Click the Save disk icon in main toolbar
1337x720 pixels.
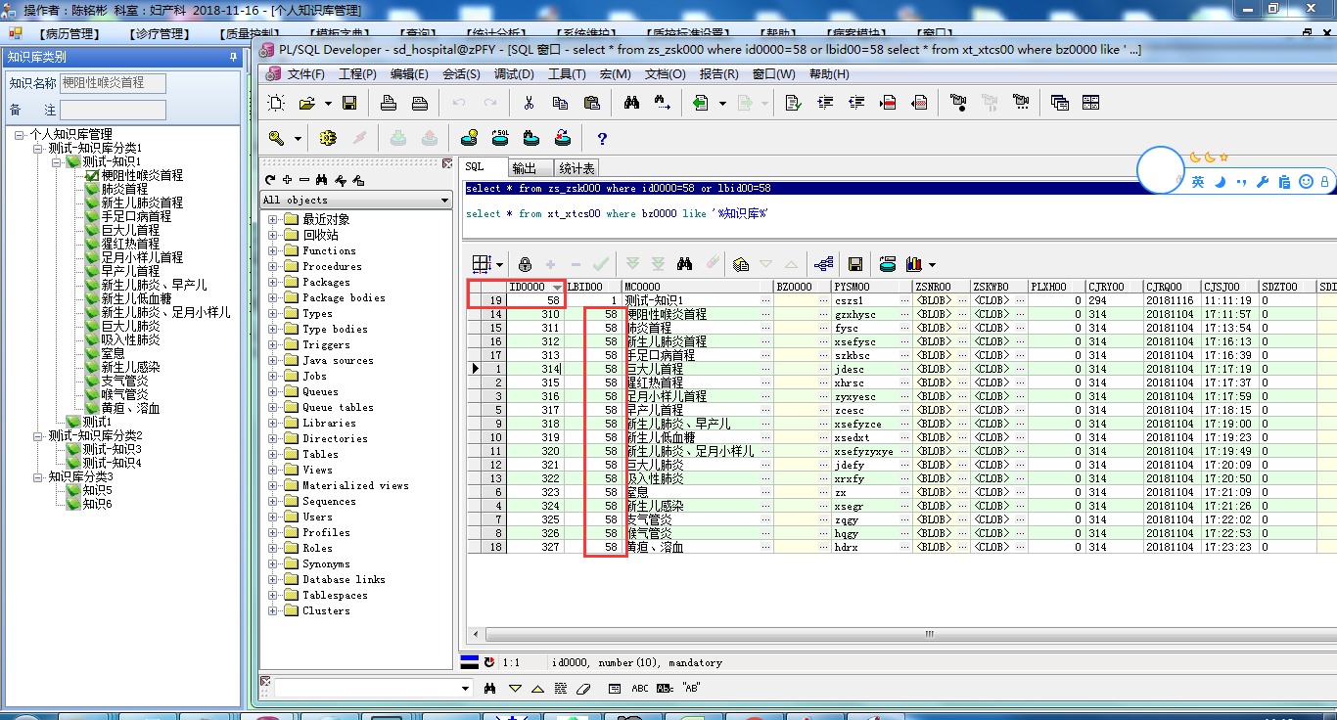pyautogui.click(x=349, y=103)
